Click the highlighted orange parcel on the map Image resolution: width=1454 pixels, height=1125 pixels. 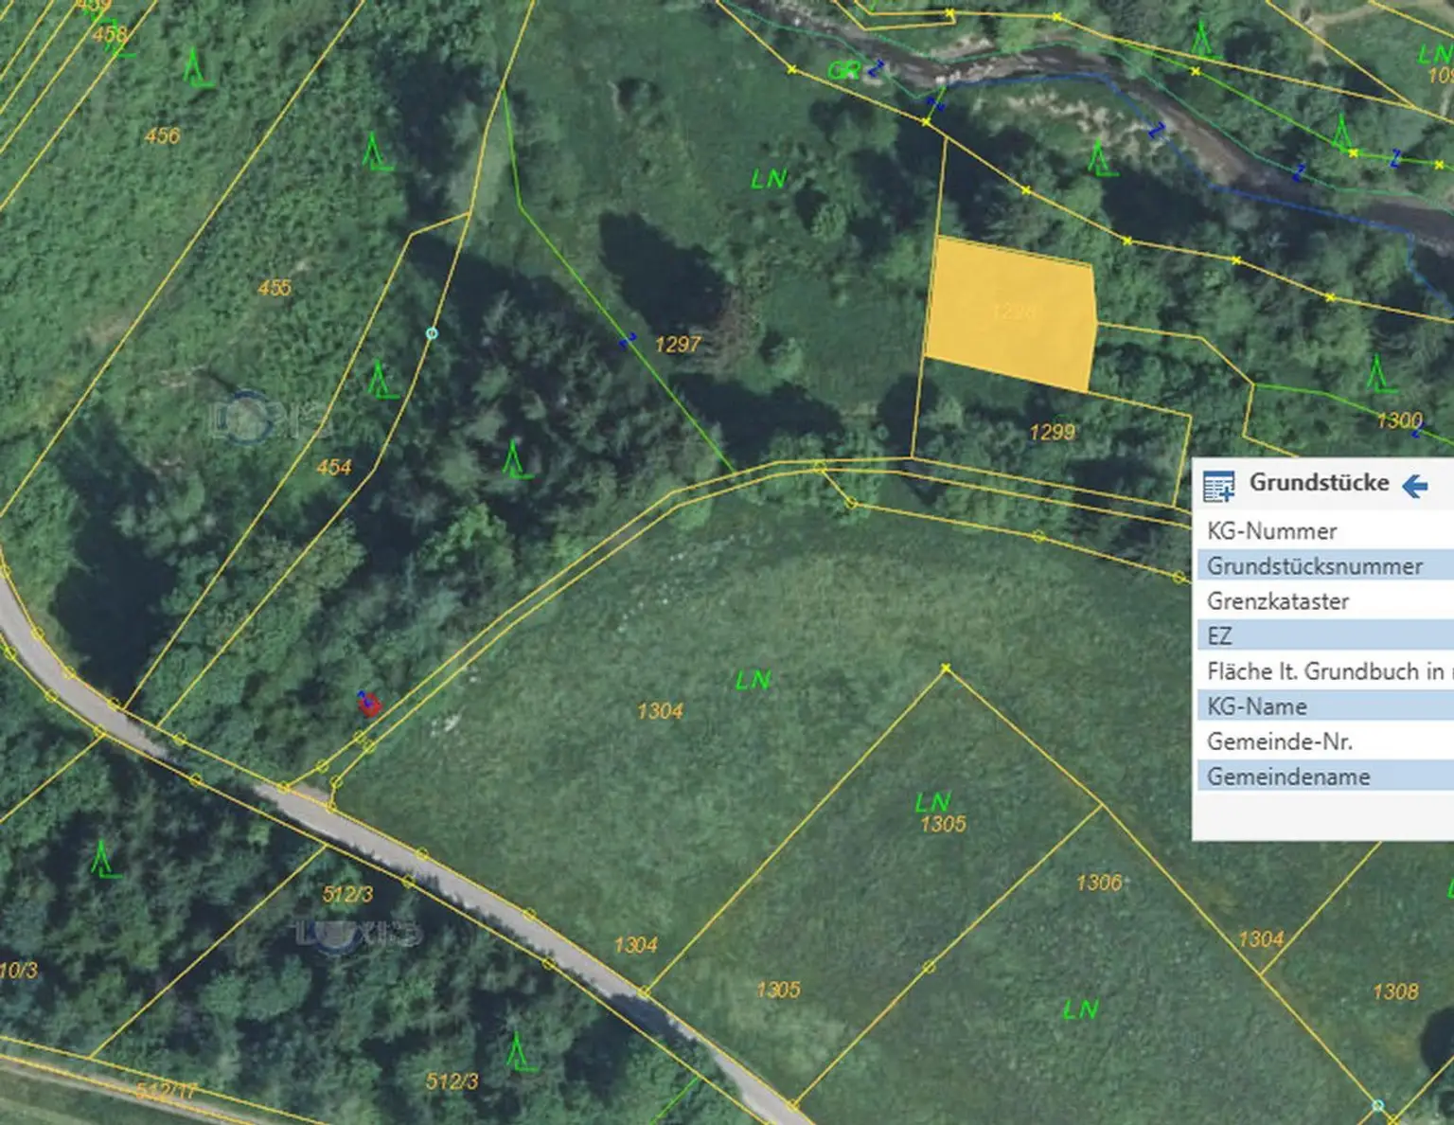1009,314
